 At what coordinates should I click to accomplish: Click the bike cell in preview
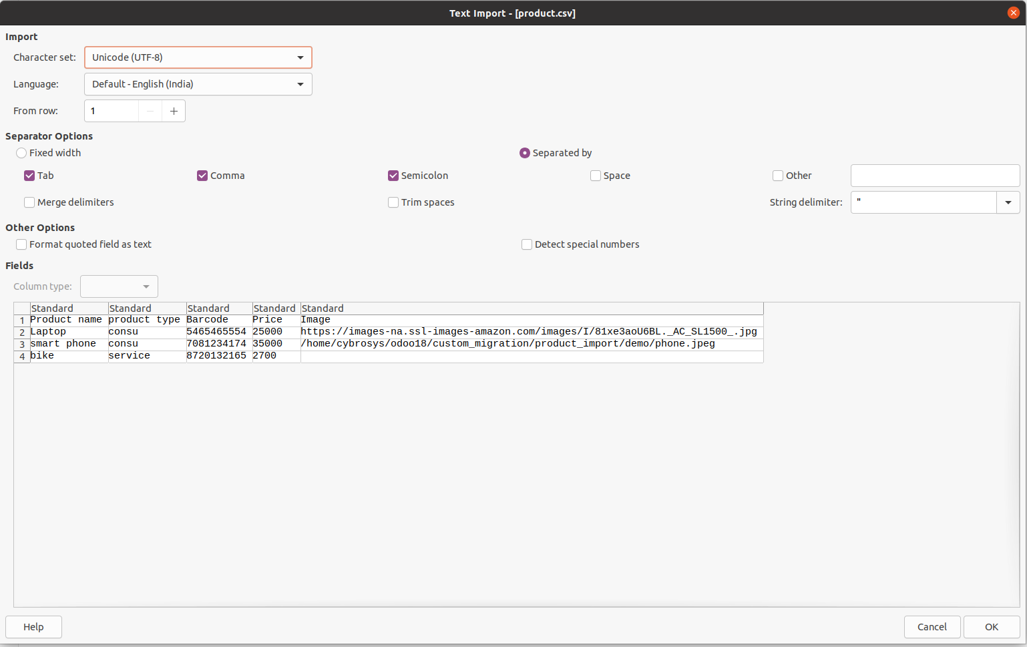[x=69, y=356]
